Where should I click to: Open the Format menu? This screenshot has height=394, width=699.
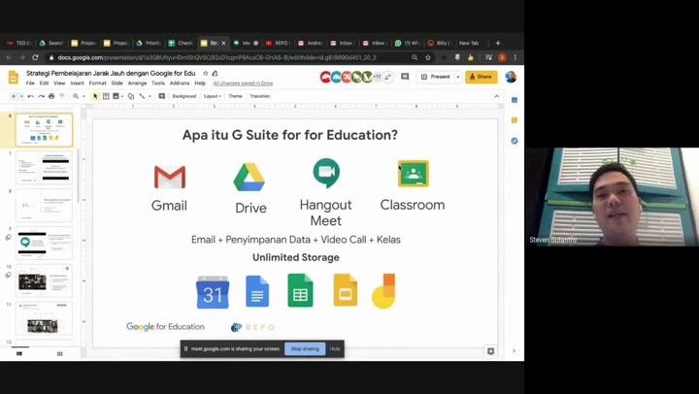[97, 83]
